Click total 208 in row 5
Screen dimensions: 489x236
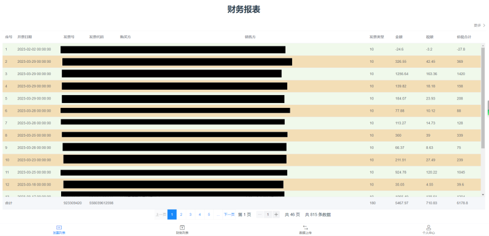tap(460, 99)
